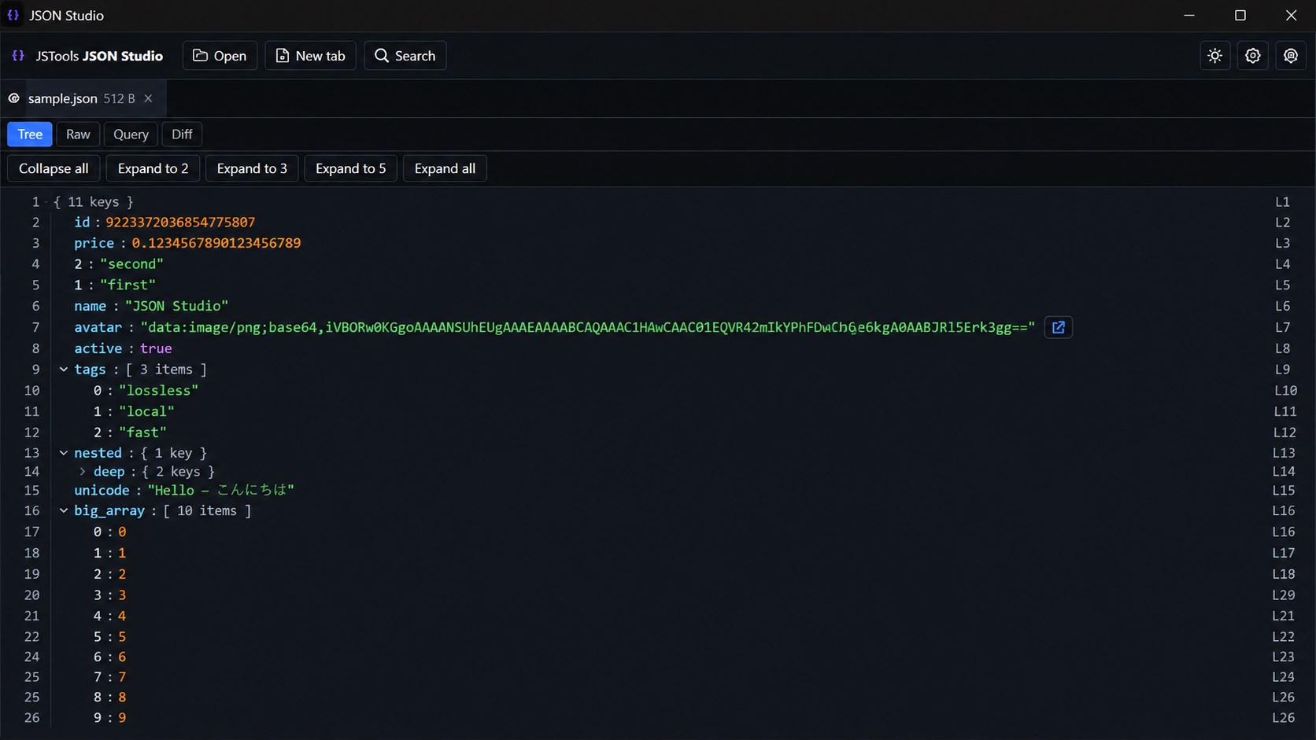Click the active true value
1316x740 pixels.
coord(156,348)
